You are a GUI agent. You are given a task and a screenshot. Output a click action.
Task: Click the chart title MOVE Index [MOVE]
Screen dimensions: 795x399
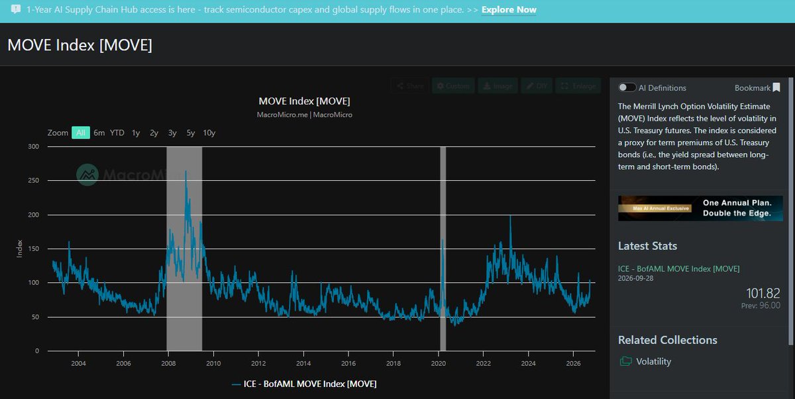click(304, 101)
